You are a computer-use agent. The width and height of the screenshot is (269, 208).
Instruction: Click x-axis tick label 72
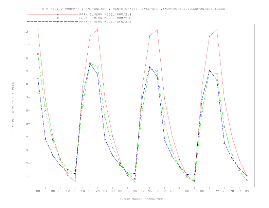point(217,191)
